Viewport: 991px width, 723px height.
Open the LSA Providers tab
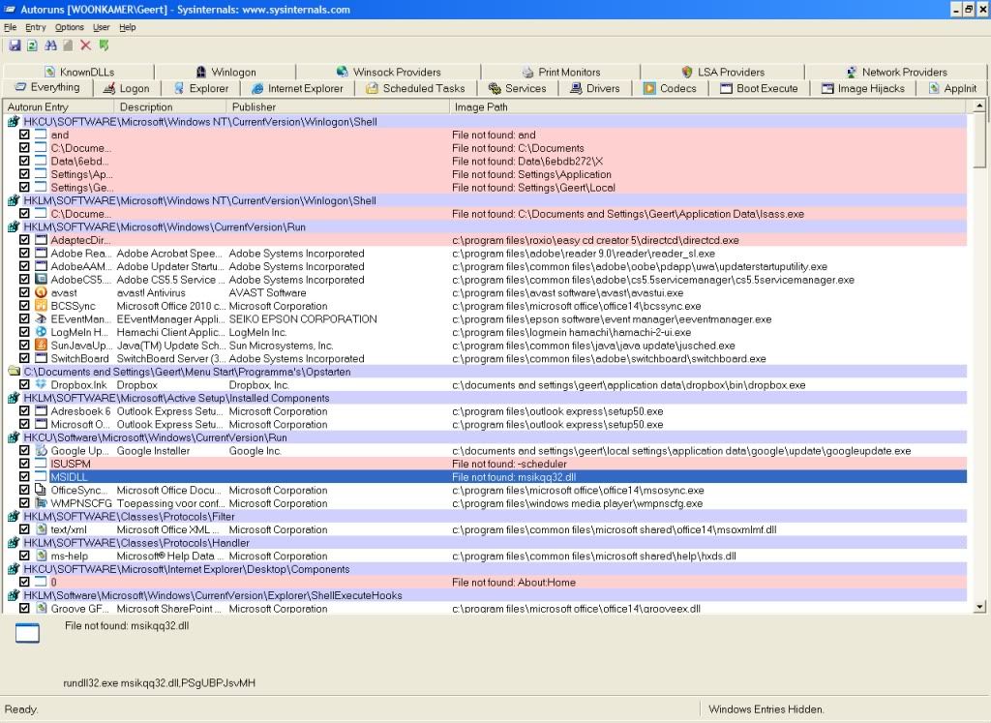pos(723,72)
